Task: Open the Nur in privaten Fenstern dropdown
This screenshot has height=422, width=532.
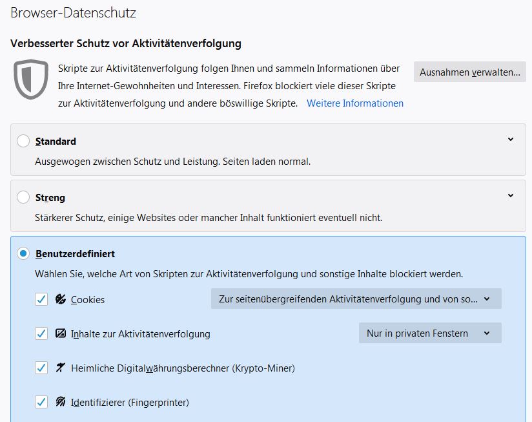Action: (429, 333)
